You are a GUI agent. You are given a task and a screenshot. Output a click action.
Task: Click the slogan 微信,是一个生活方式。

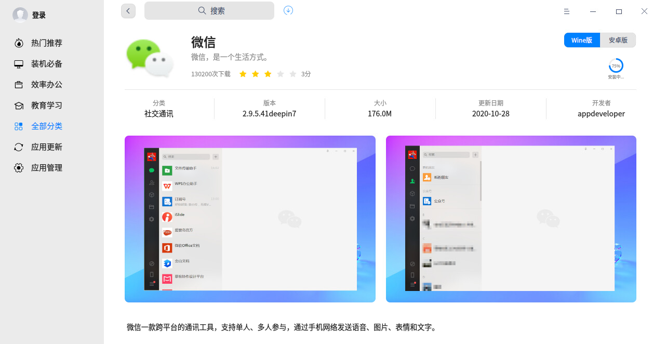pyautogui.click(x=230, y=57)
